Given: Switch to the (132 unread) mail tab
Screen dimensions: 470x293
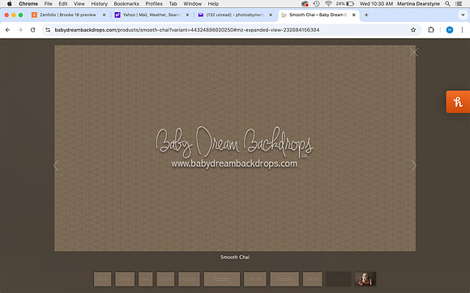Looking at the screenshot, I should click(235, 15).
